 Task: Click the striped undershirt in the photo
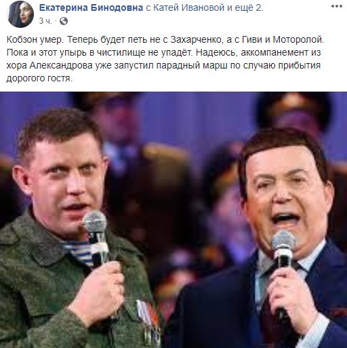[x=79, y=250]
